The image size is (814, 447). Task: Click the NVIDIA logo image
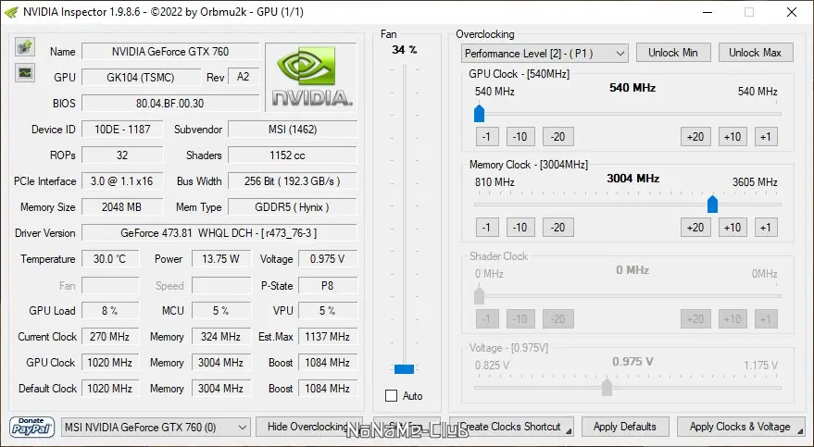coord(311,77)
